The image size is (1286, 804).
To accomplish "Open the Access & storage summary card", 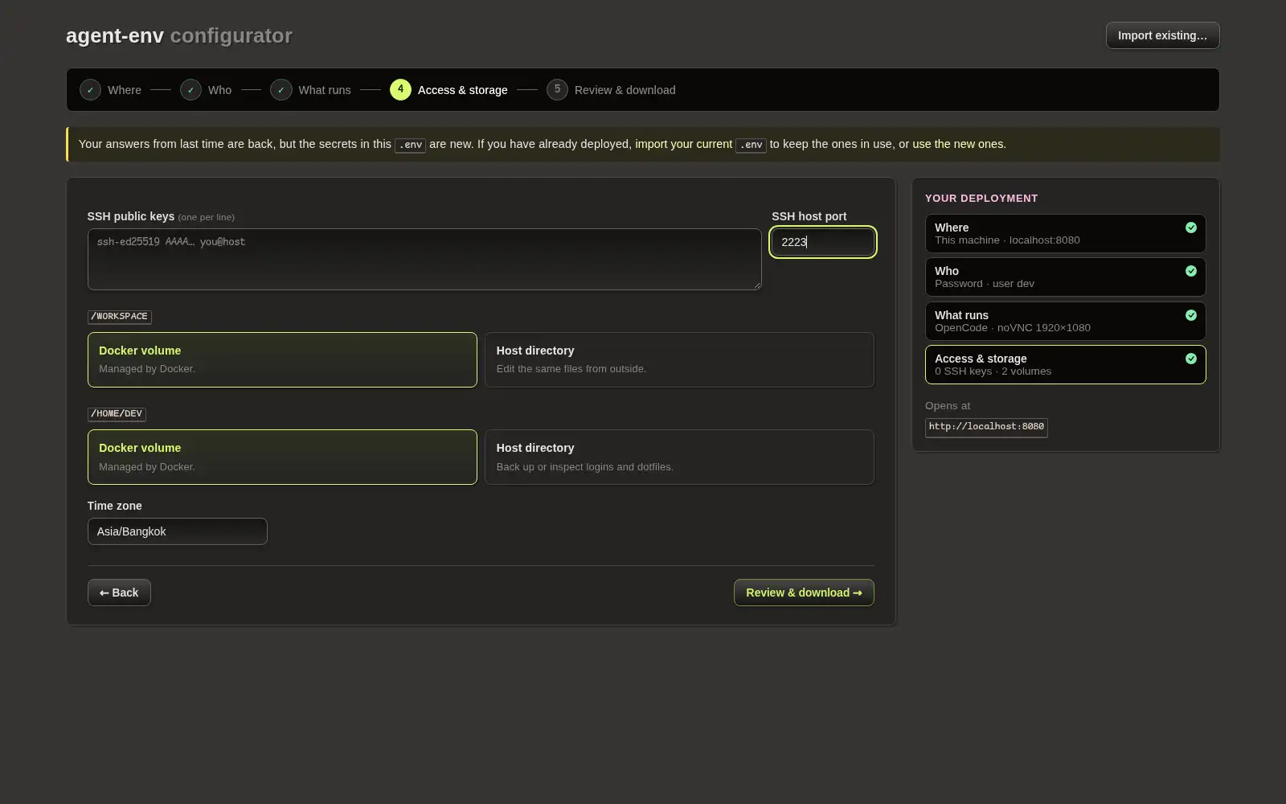I will pos(1065,364).
